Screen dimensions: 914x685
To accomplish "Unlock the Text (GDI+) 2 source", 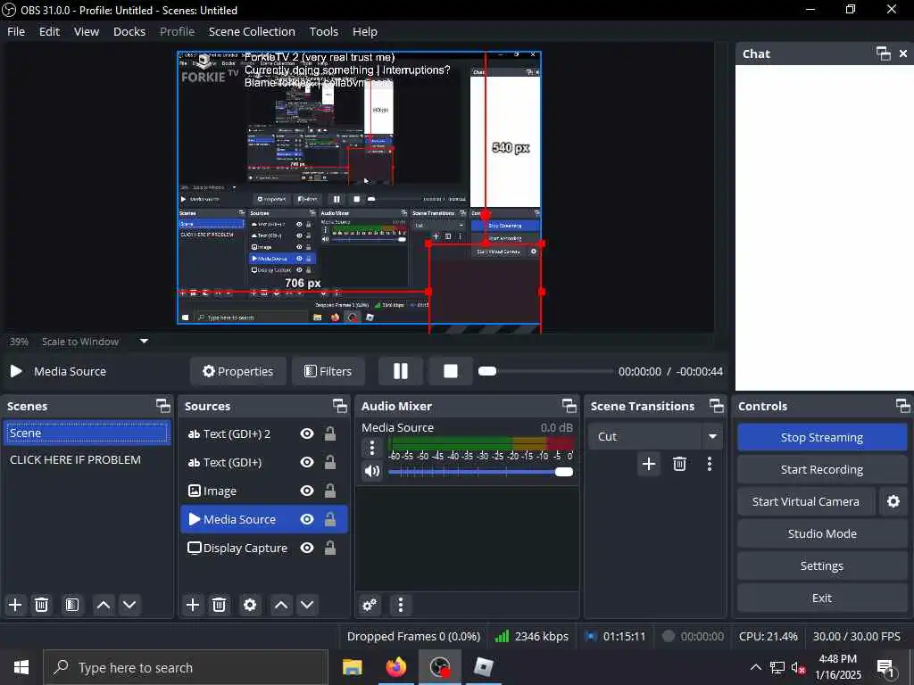I will point(330,434).
